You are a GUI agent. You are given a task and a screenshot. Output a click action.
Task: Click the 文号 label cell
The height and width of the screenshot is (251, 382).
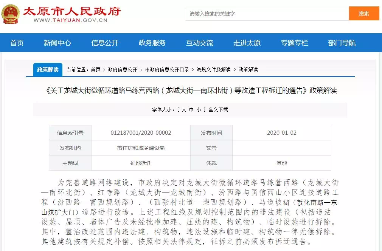[211, 148]
